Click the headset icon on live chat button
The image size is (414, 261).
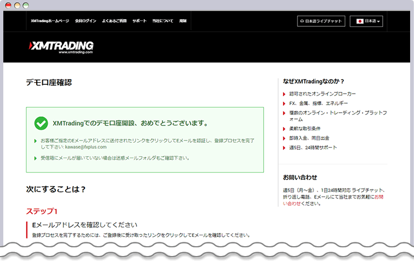click(302, 21)
